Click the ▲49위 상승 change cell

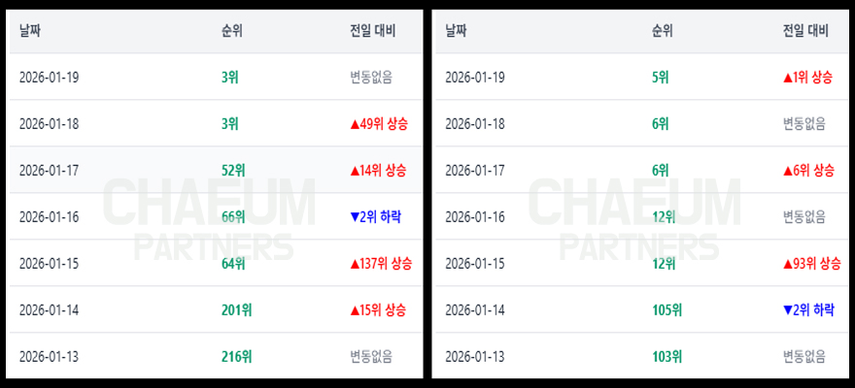coord(378,123)
